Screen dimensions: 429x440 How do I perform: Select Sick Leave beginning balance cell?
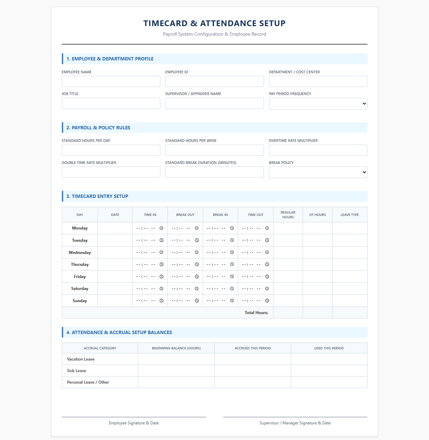176,371
